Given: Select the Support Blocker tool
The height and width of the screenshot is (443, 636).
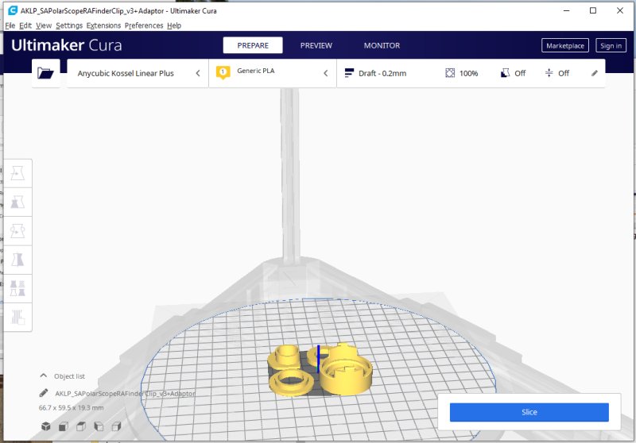Looking at the screenshot, I should pyautogui.click(x=17, y=317).
